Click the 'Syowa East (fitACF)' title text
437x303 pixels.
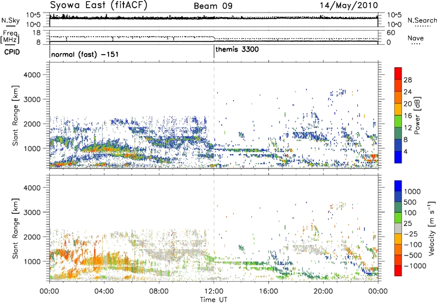98,5
